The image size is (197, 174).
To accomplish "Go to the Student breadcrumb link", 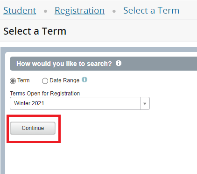I will [x=20, y=10].
